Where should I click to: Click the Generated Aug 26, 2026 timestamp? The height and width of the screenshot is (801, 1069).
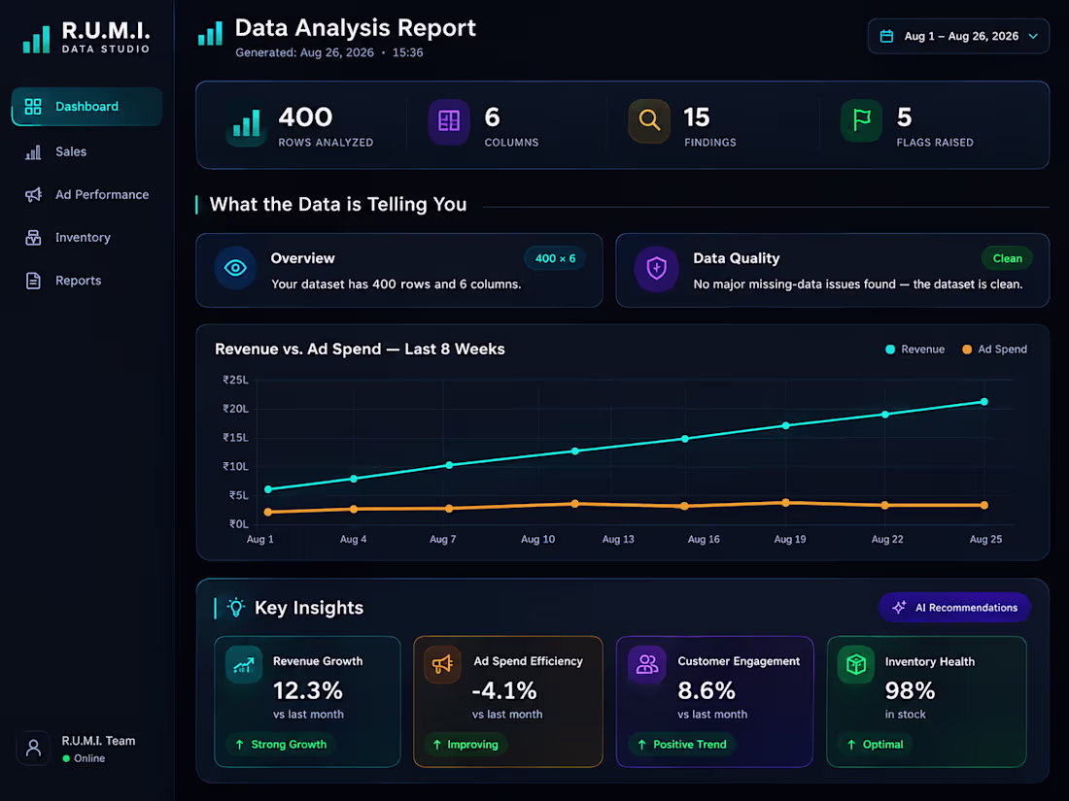(329, 52)
